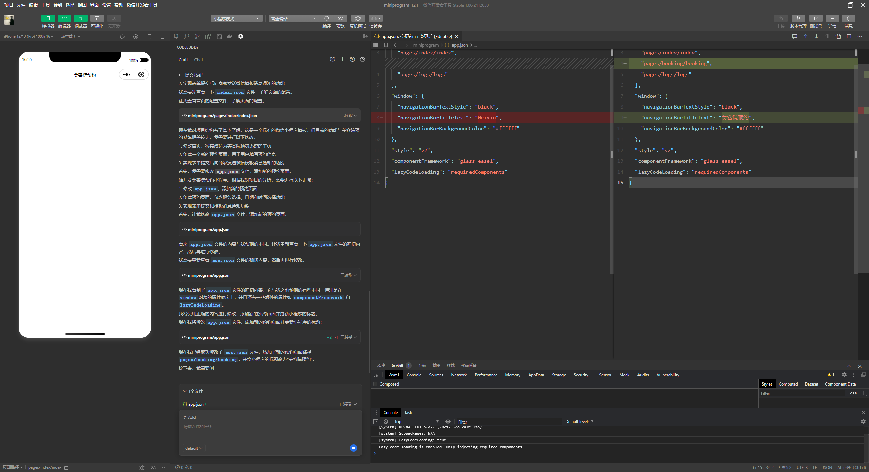Open the source control icon in the sidebar

tap(197, 36)
